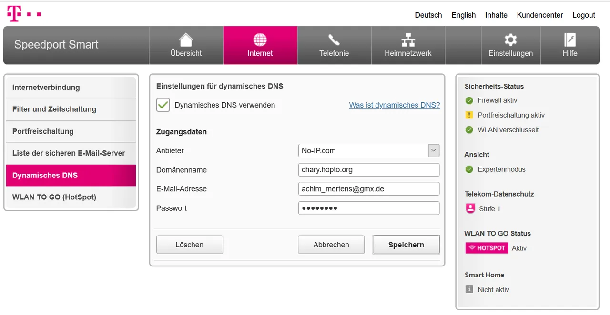Open the Übersicht tab label
Screen dimensions: 610x315
pyautogui.click(x=186, y=53)
